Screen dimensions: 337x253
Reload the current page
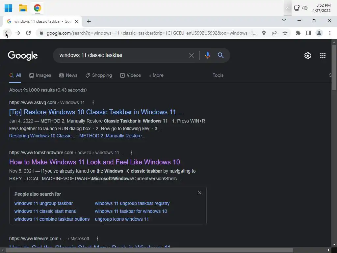pos(28,33)
